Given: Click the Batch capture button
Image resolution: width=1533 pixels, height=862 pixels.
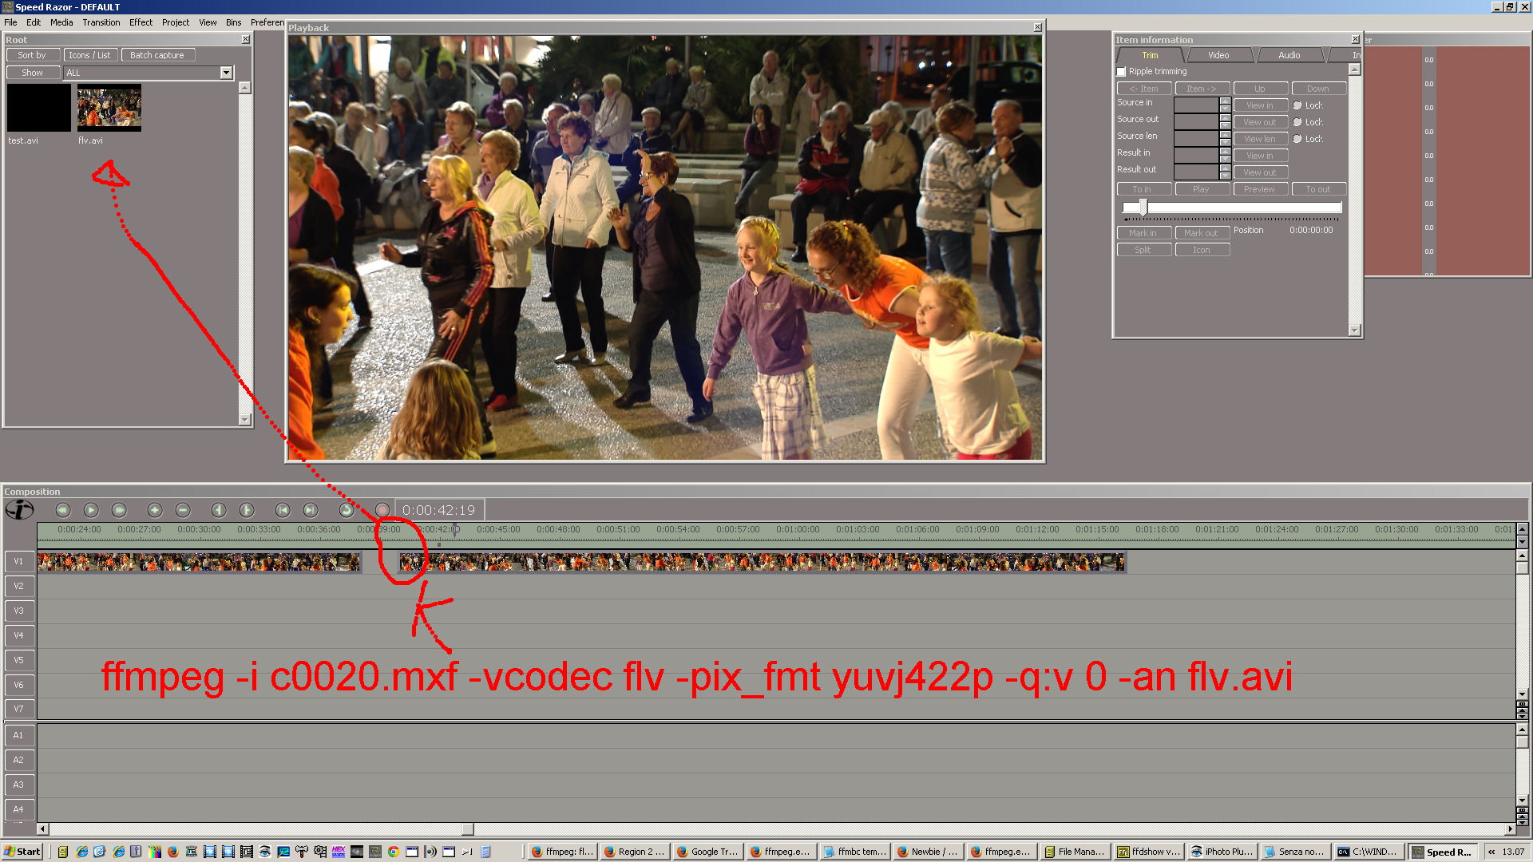Looking at the screenshot, I should pos(156,55).
